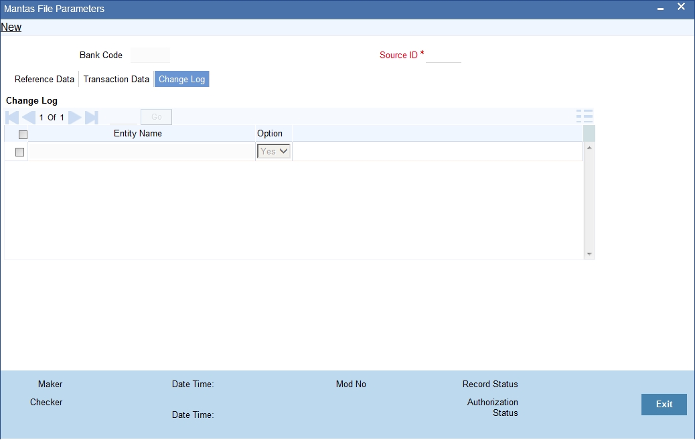Tick the select-all checkbox in header
This screenshot has width=695, height=440.
pos(23,134)
